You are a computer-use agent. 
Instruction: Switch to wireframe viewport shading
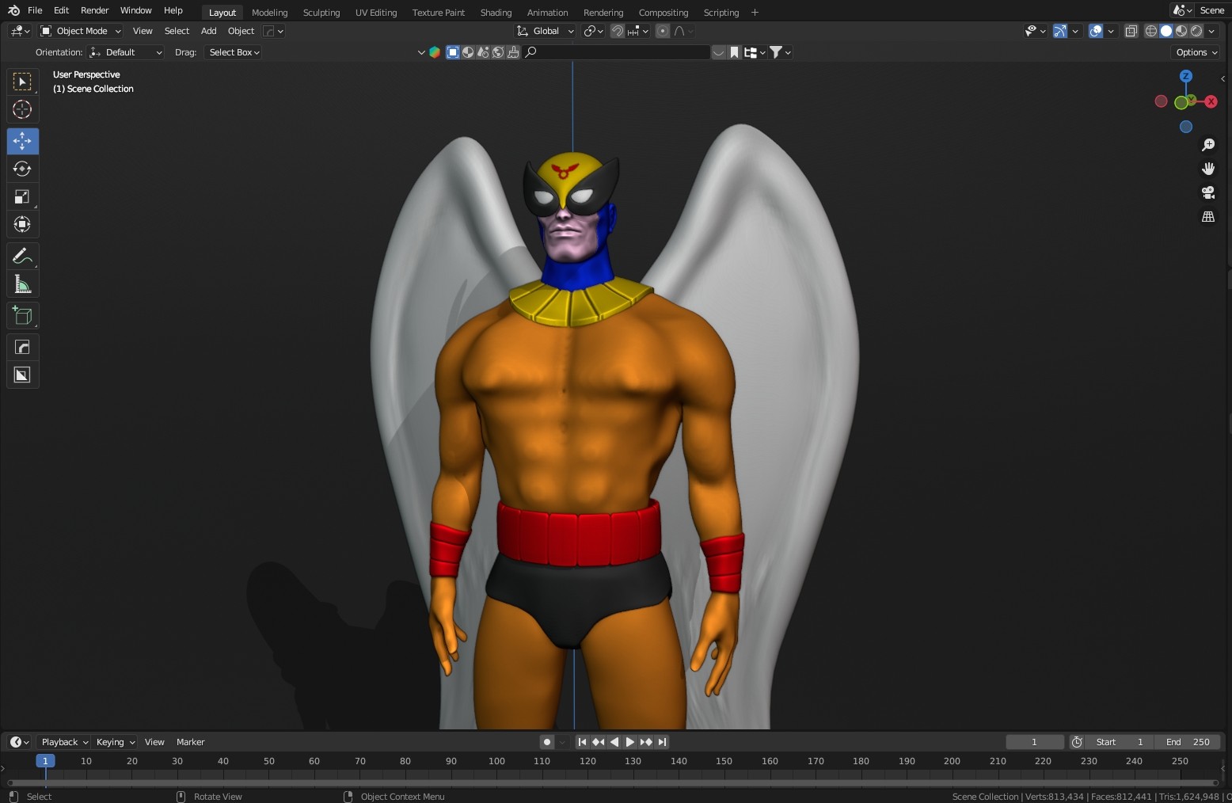pos(1151,31)
